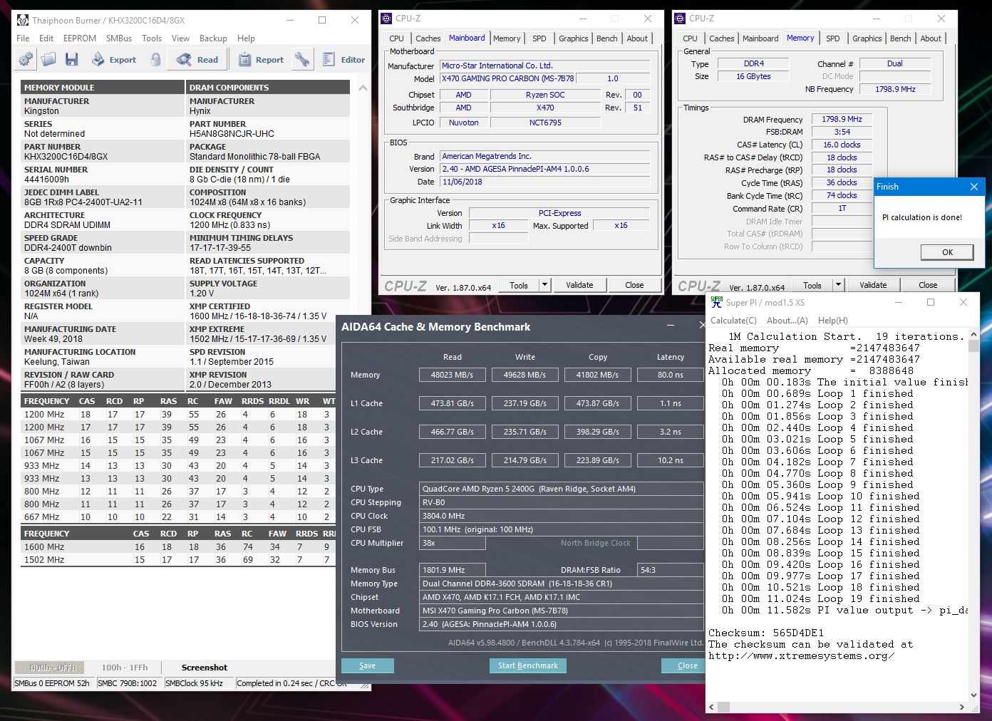
Task: Click Tools button in Memory CPU-Z window
Action: [812, 285]
